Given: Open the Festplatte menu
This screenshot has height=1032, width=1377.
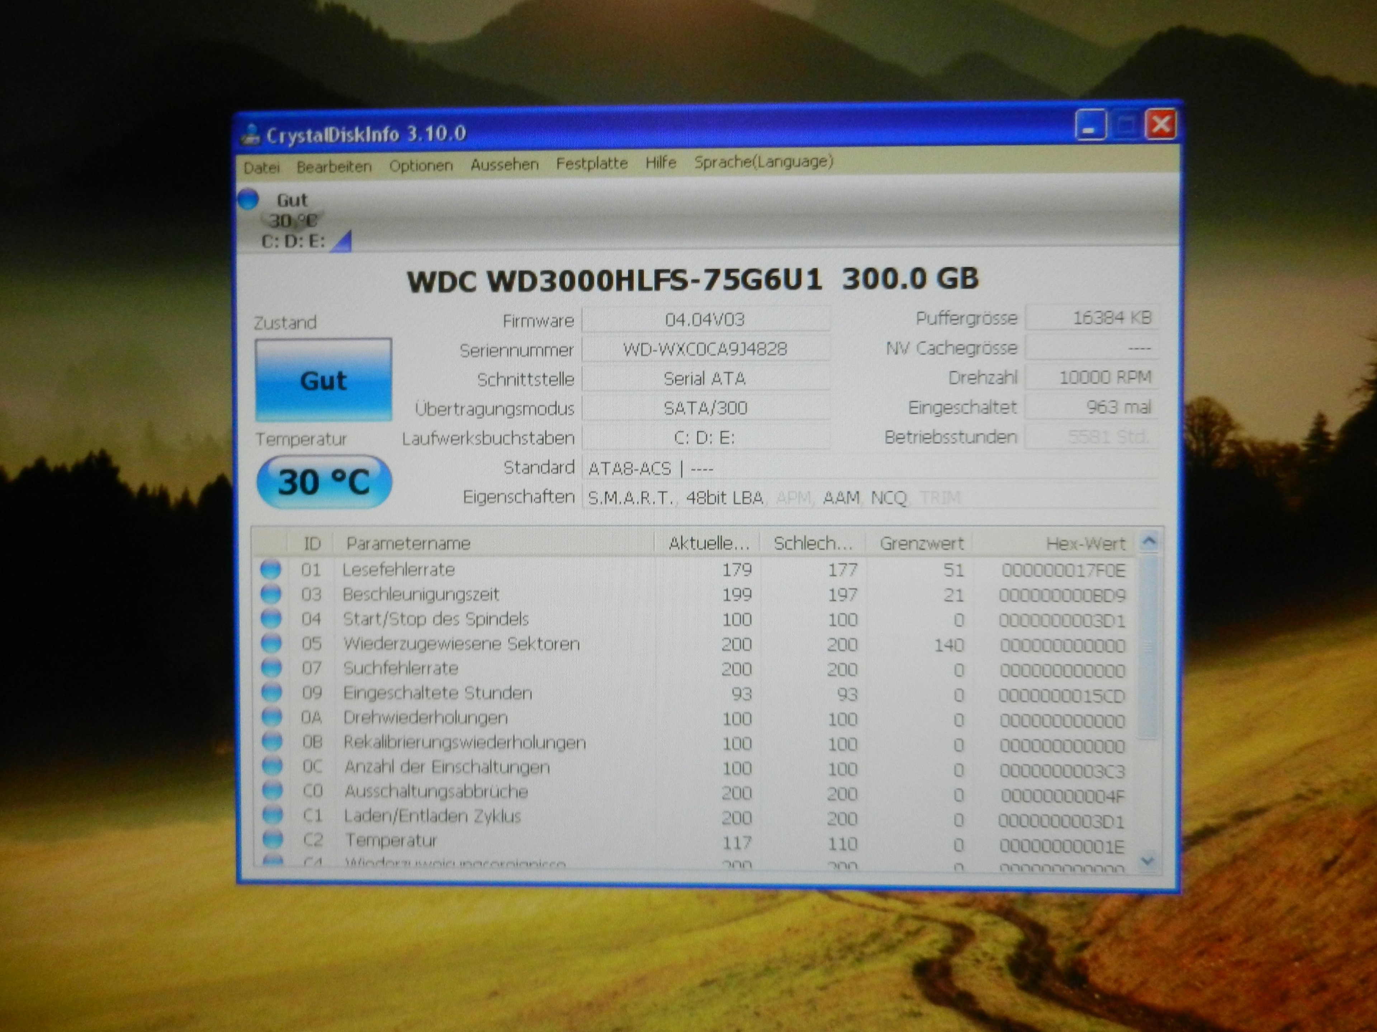Looking at the screenshot, I should click(x=591, y=164).
